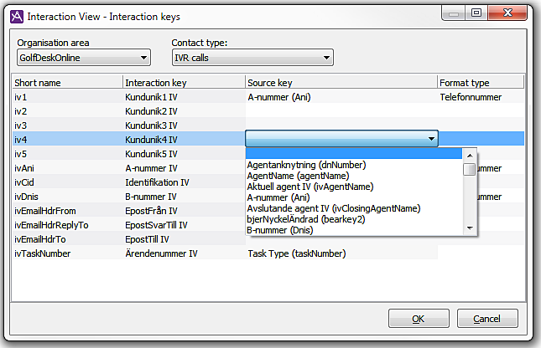Screen dimensions: 541x348
Task: Select the iv1 row
Action: point(67,96)
